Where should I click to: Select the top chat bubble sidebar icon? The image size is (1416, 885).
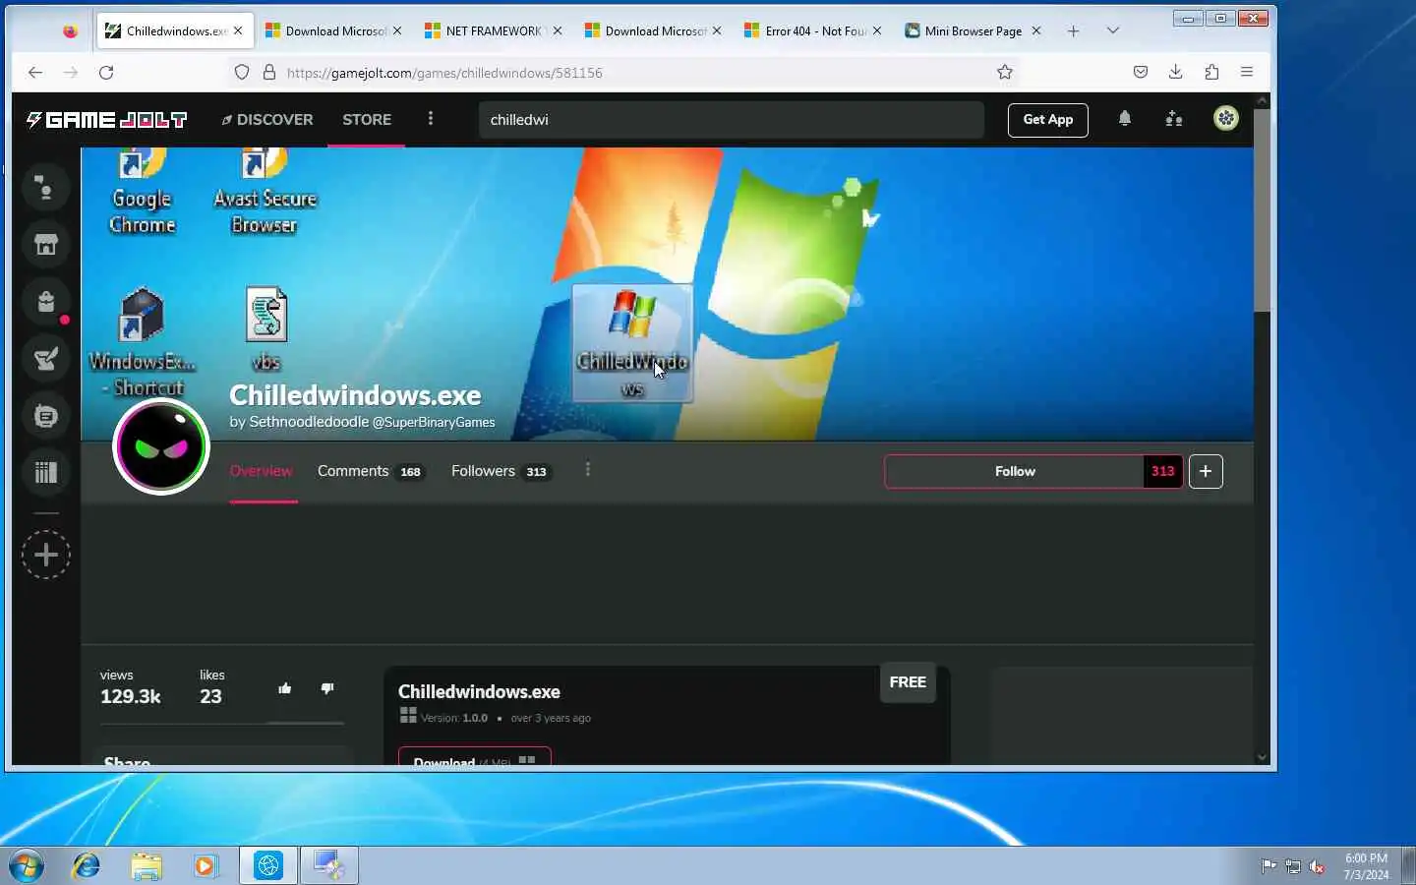click(45, 188)
